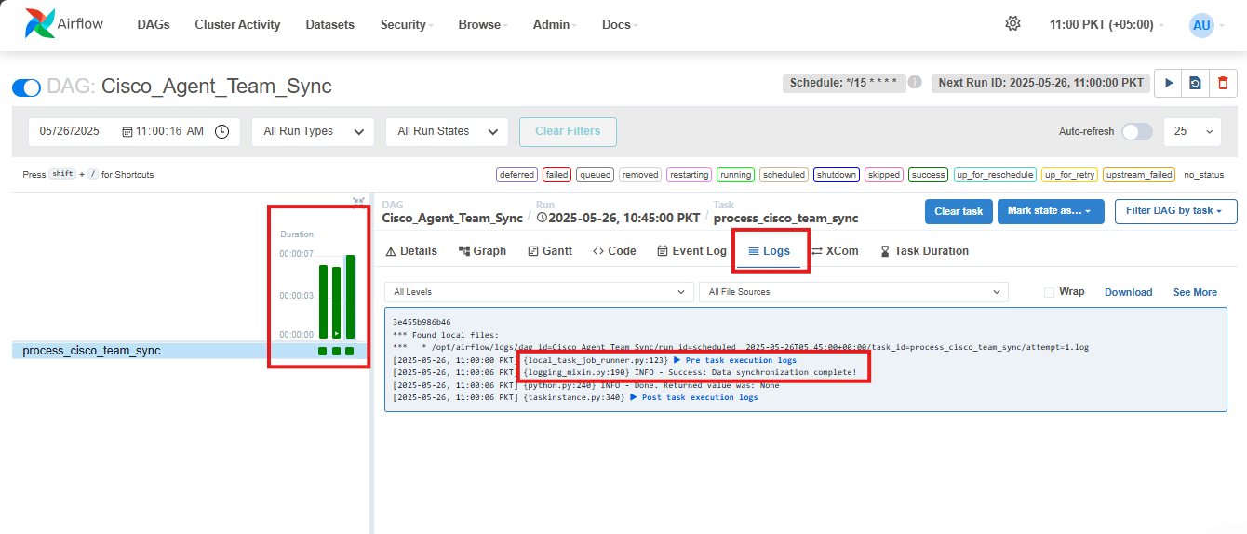
Task: Click the collapse grid panel arrows icon
Action: coord(358,201)
